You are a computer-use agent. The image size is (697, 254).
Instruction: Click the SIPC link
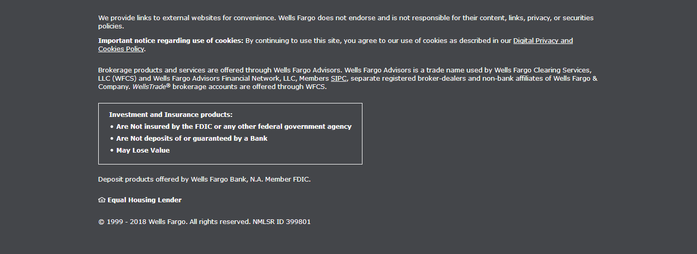pyautogui.click(x=339, y=79)
